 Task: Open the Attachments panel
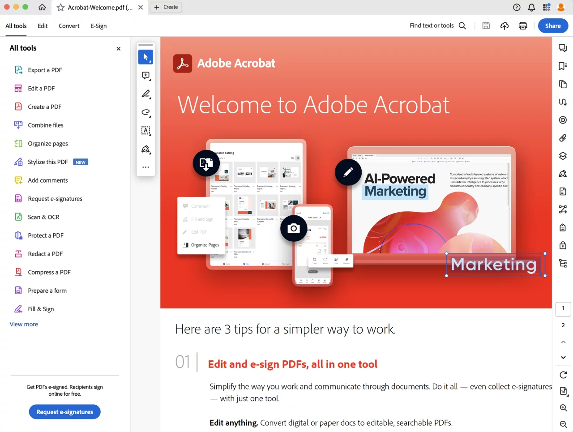click(x=563, y=138)
